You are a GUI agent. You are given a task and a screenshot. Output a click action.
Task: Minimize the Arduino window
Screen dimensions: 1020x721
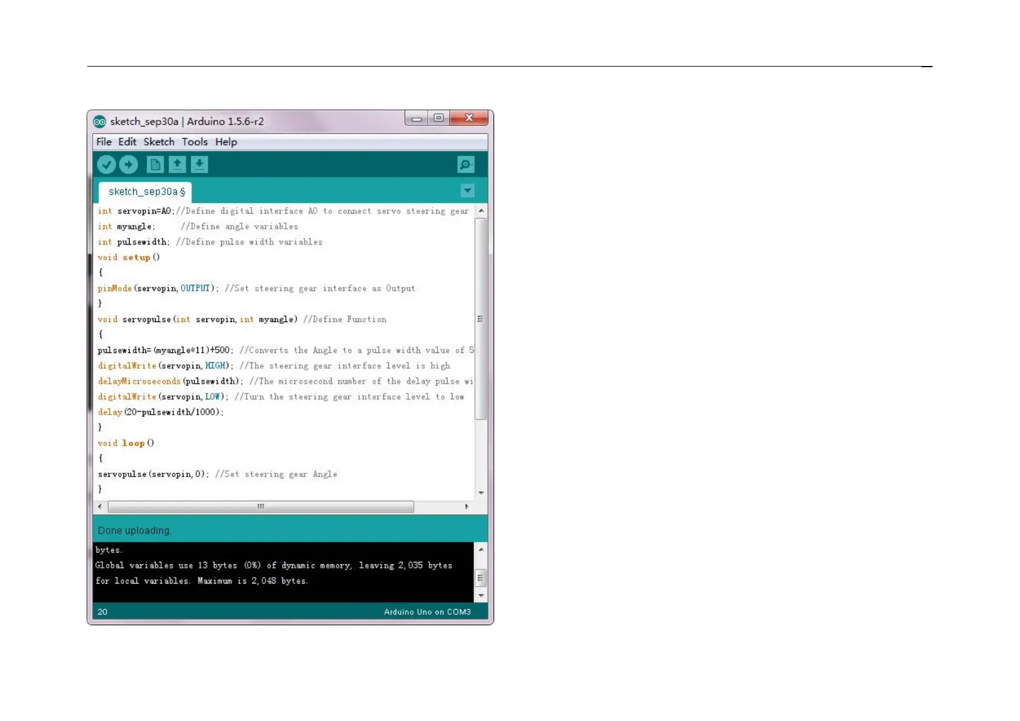pyautogui.click(x=417, y=118)
